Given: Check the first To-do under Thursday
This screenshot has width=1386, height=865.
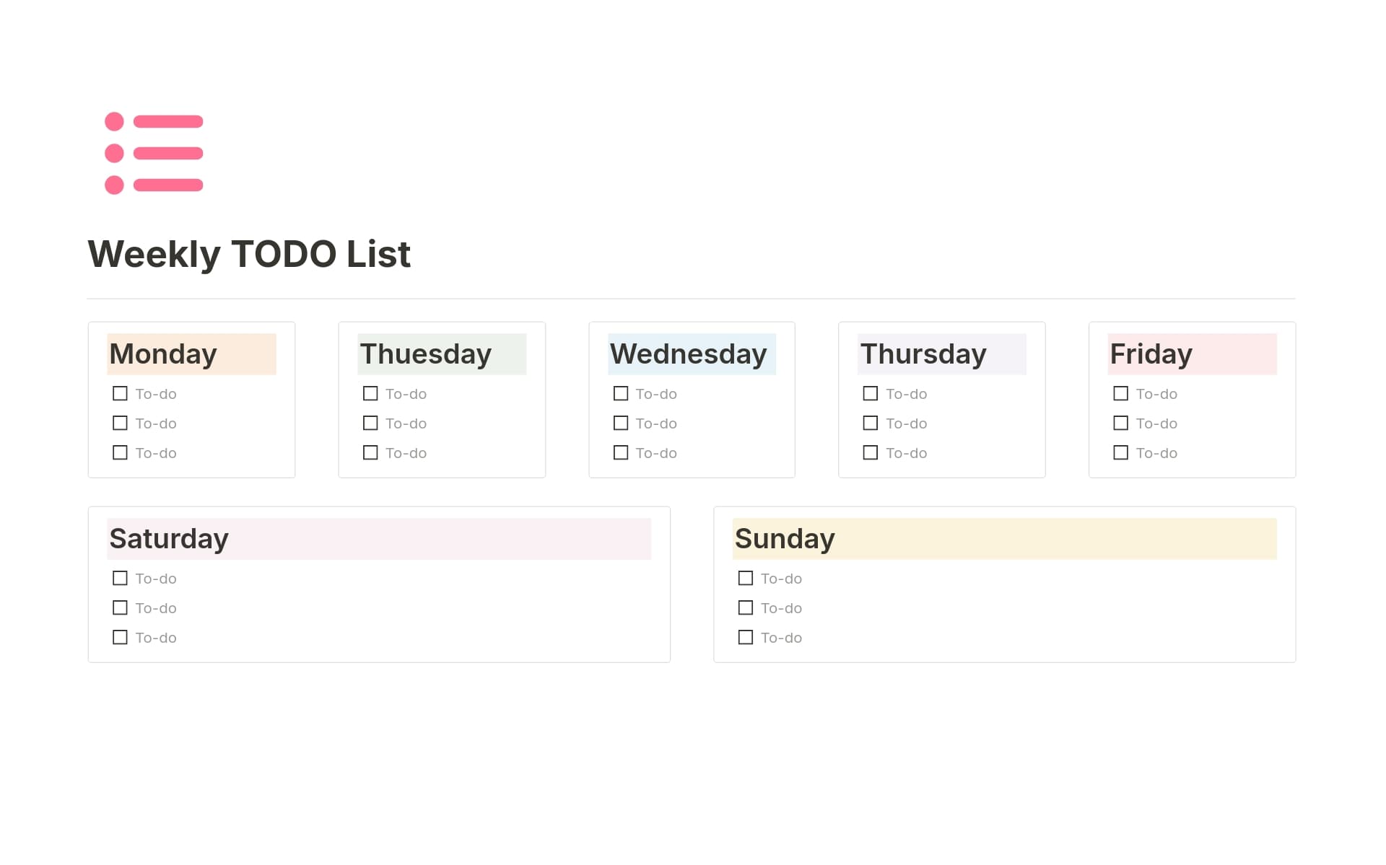Looking at the screenshot, I should (x=871, y=393).
